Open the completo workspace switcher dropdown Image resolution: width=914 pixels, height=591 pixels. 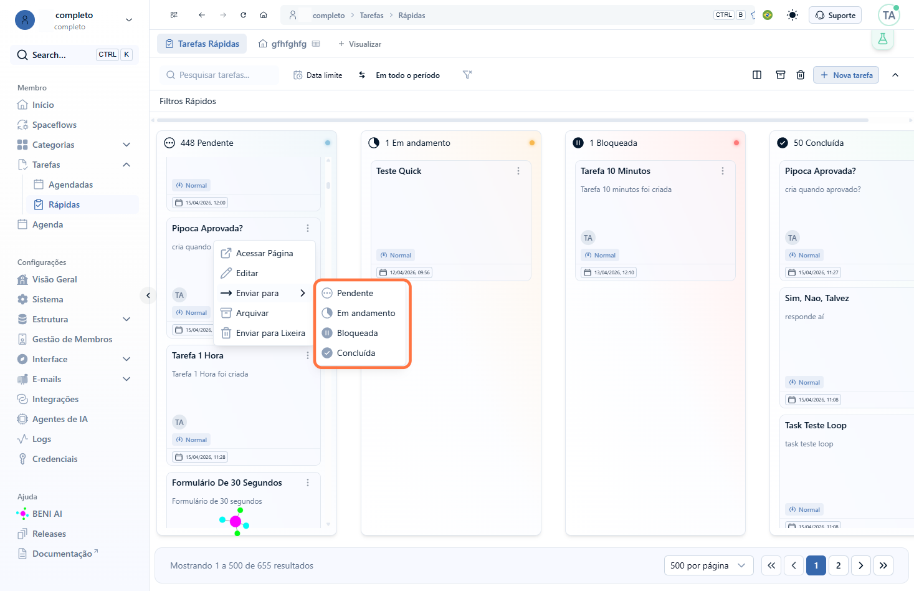point(129,20)
